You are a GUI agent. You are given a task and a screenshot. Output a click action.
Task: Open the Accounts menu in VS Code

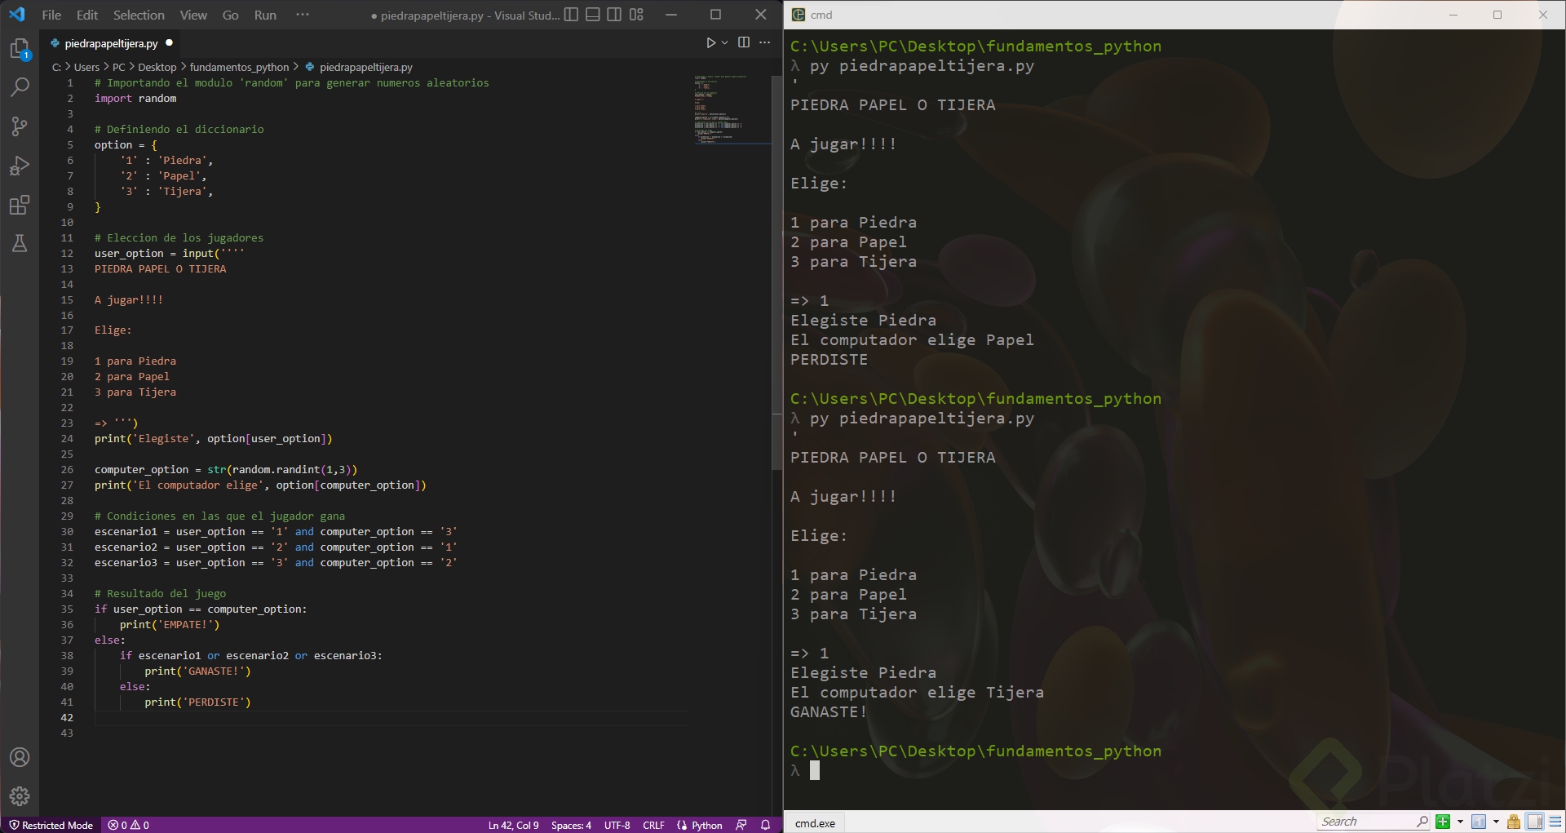(x=20, y=757)
